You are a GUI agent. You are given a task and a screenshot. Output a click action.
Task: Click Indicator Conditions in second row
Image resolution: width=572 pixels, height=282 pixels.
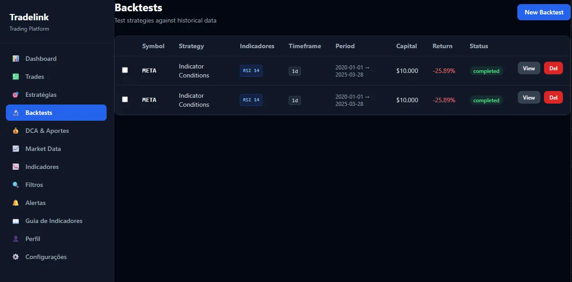194,100
